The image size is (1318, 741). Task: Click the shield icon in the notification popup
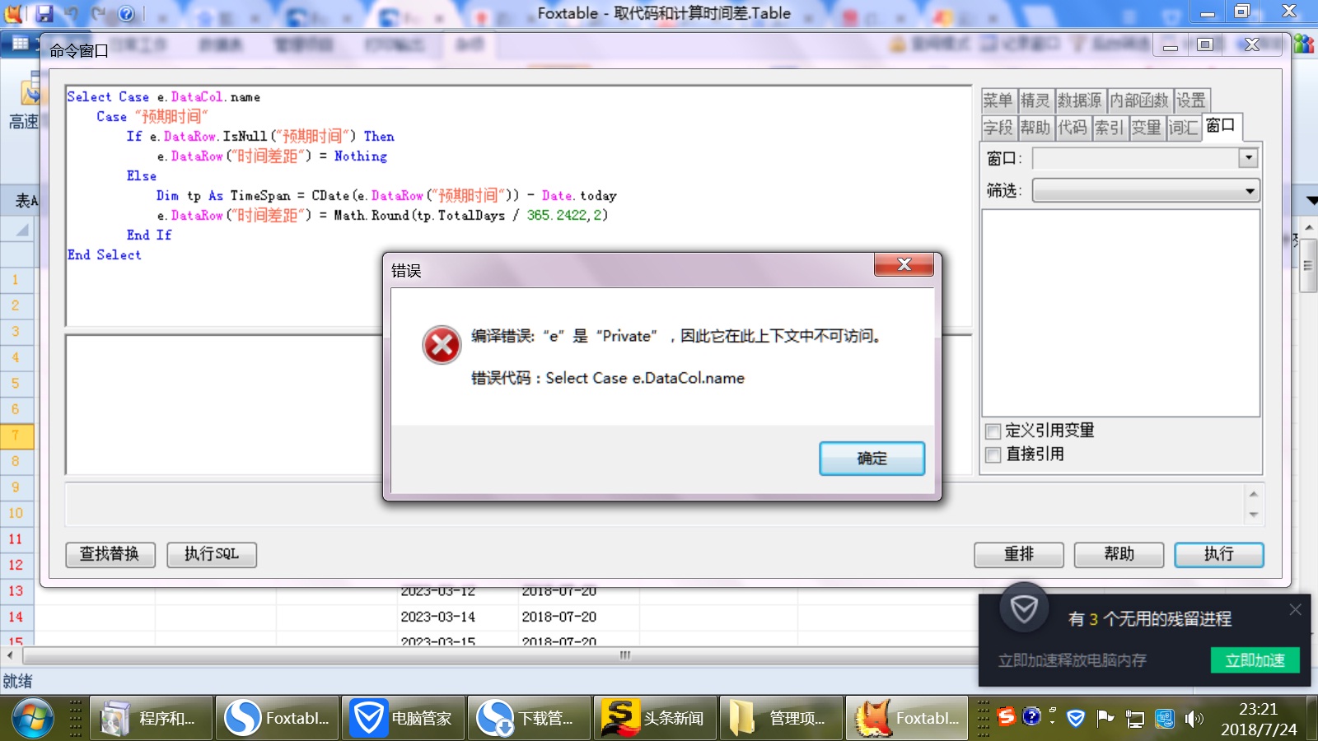click(x=1024, y=610)
